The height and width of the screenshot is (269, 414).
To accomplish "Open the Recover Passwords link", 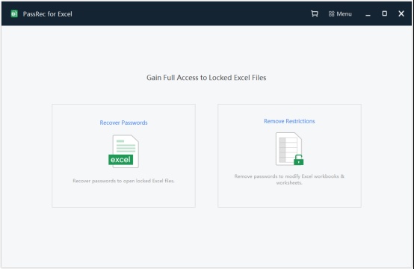I will pyautogui.click(x=123, y=123).
